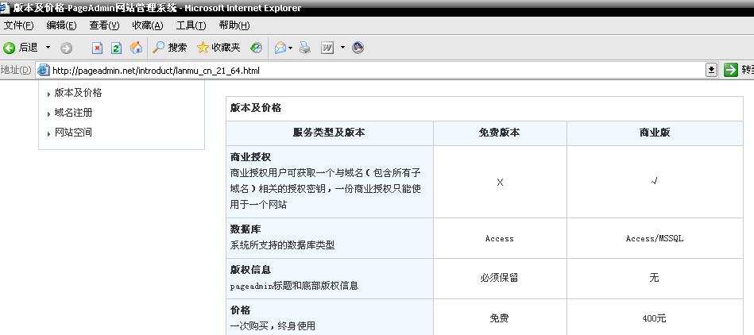
Task: Go to the Home page icon
Action: (x=136, y=48)
